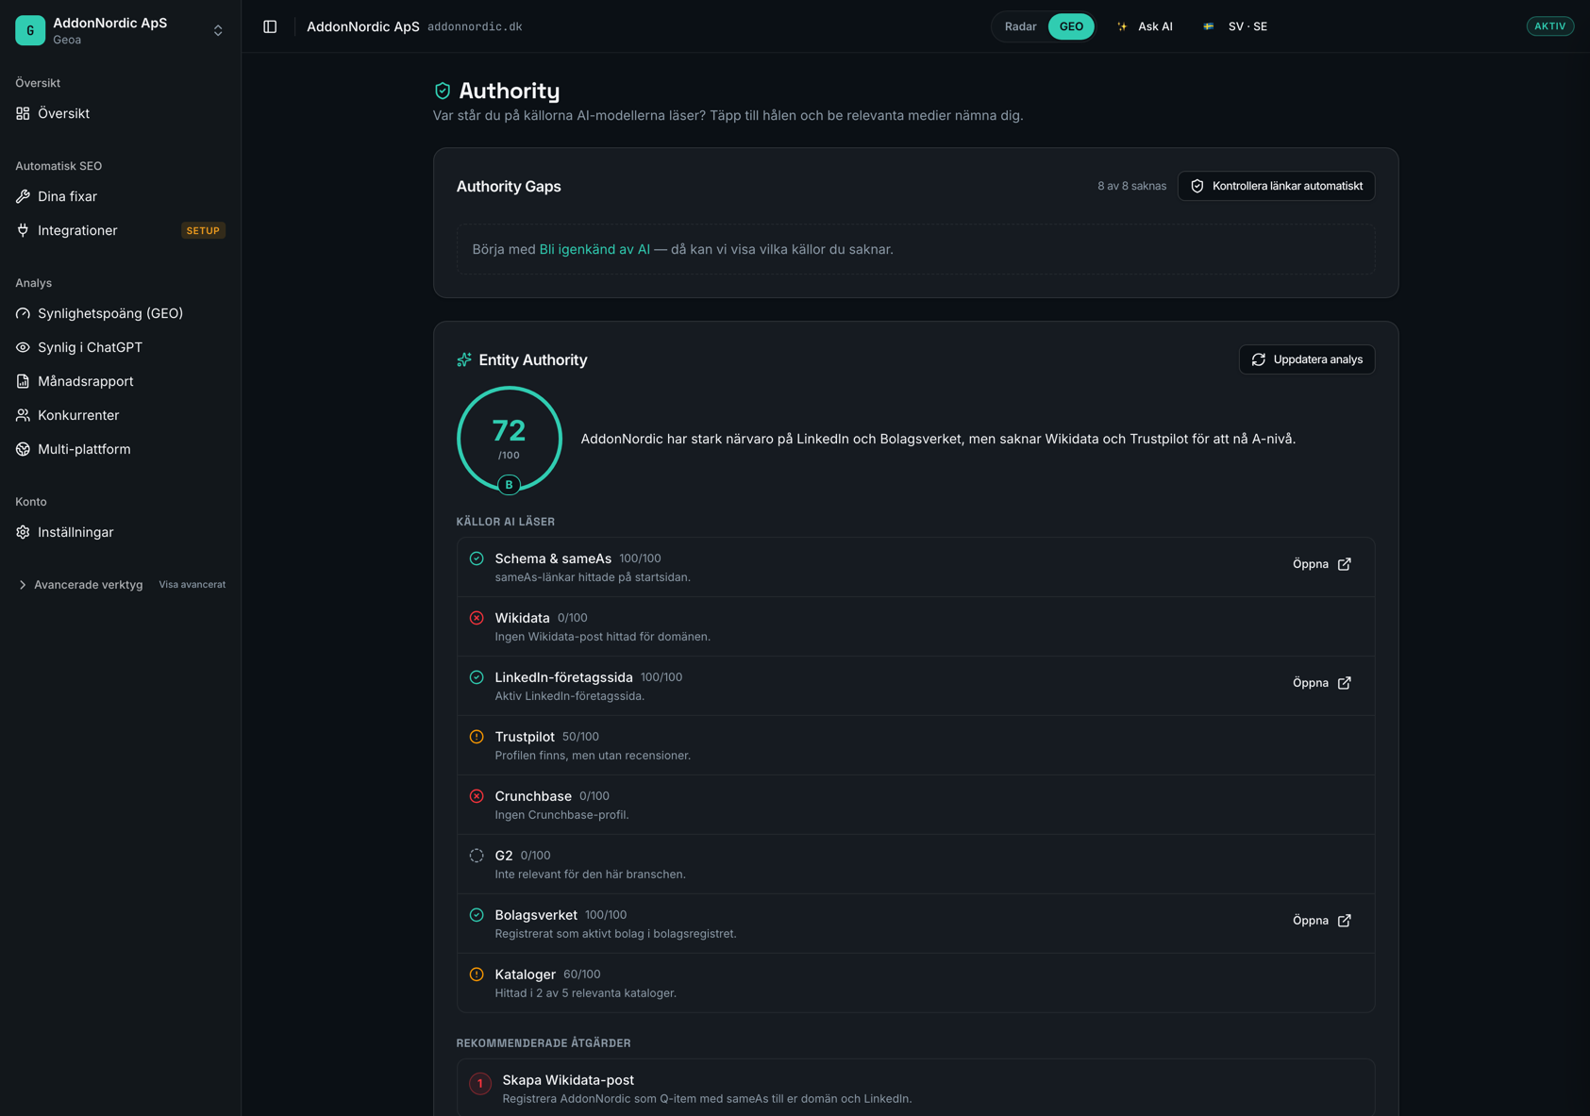Click the Kataloger 60/100 score row
Image resolution: width=1590 pixels, height=1116 pixels.
(x=915, y=983)
